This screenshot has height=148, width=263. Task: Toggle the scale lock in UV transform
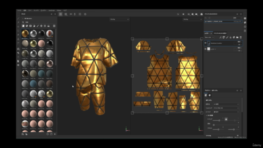click(x=226, y=119)
